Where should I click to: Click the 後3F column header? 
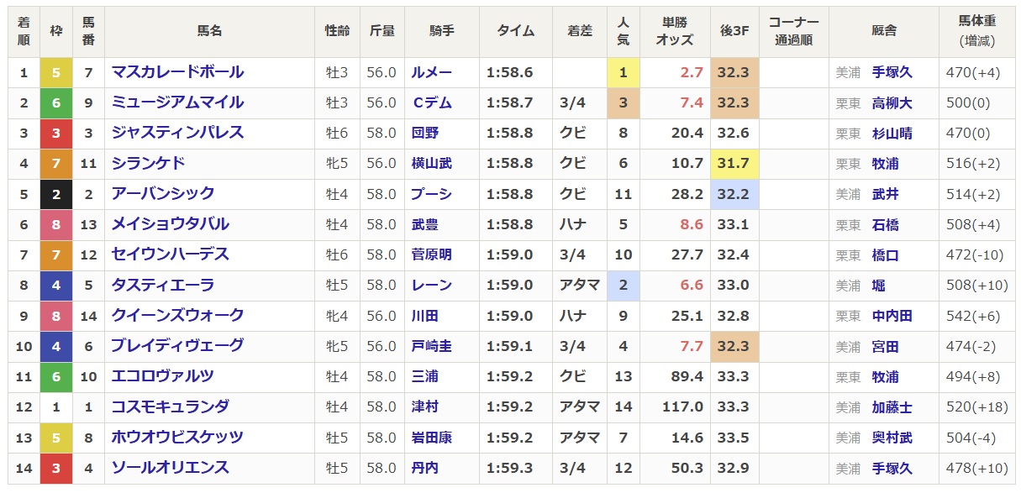(x=734, y=31)
